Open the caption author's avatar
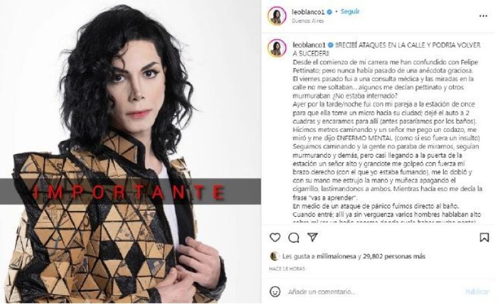The height and width of the screenshot is (304, 497). 277,48
